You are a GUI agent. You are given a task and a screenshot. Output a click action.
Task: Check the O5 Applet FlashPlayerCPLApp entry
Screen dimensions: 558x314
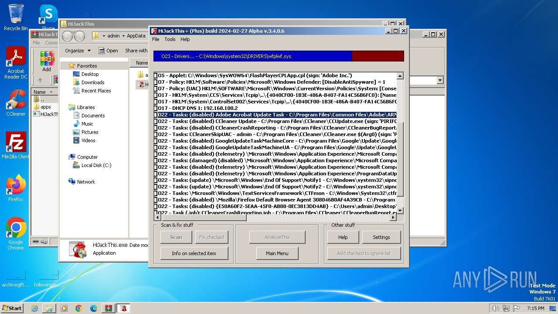point(156,75)
